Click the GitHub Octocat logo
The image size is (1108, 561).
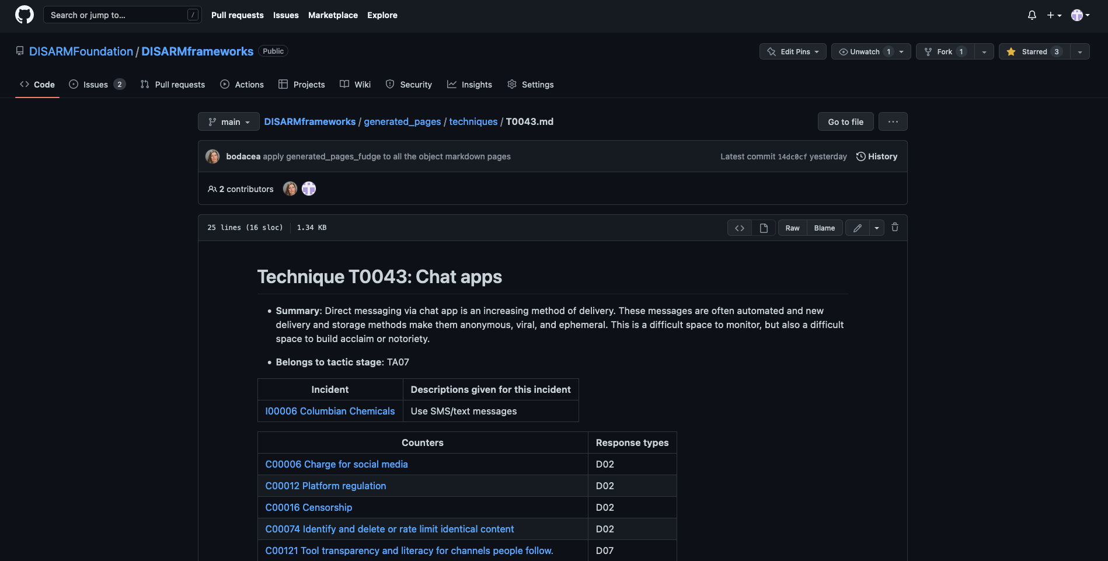[25, 15]
